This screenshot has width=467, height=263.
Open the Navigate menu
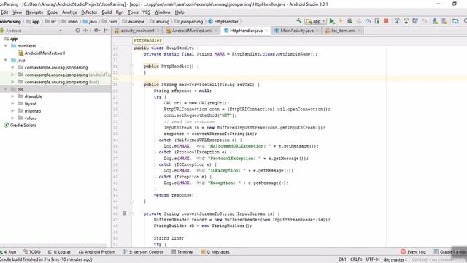coord(34,12)
